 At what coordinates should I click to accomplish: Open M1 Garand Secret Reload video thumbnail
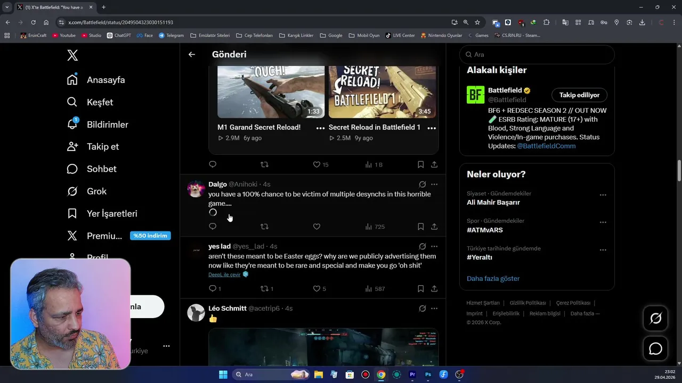click(271, 91)
